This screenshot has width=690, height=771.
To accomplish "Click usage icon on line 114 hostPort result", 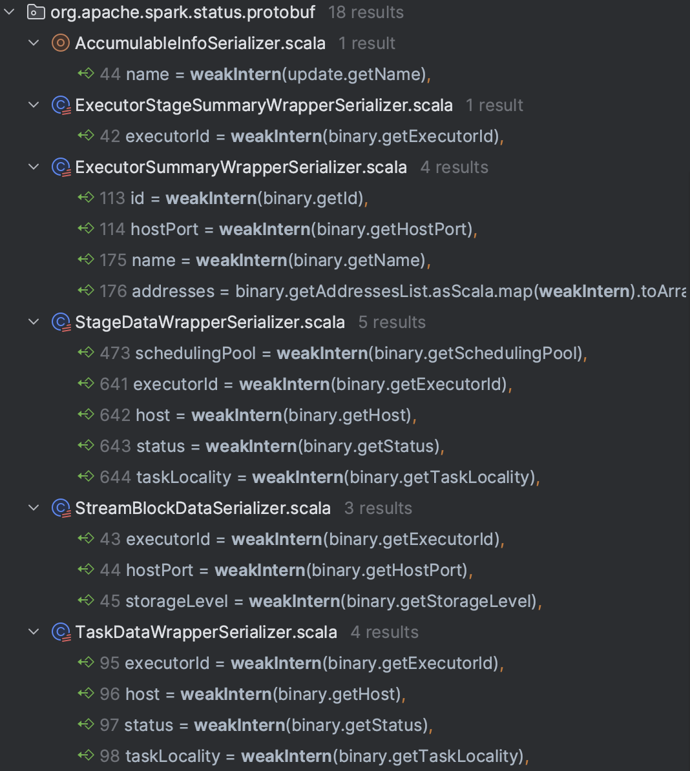I will point(85,228).
